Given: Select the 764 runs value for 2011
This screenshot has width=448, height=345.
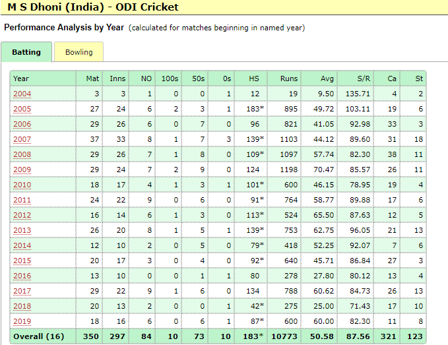Looking at the screenshot, I should coord(291,200).
